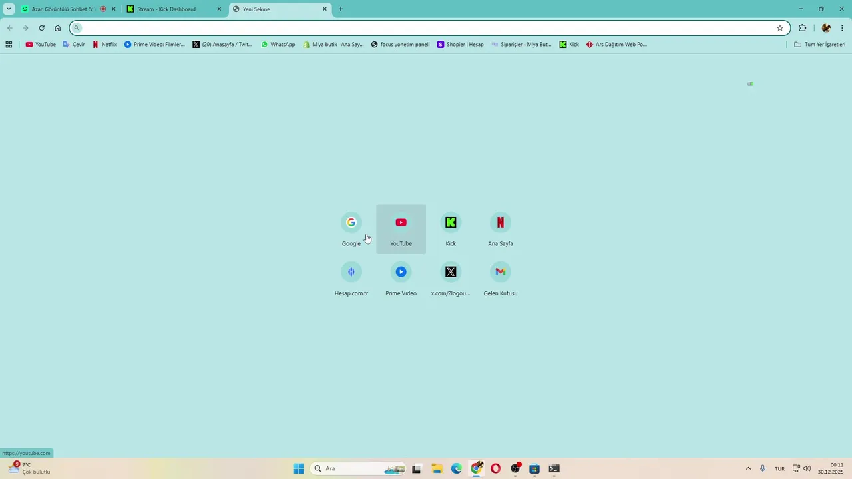Reload the current page
This screenshot has width=852, height=479.
[41, 28]
